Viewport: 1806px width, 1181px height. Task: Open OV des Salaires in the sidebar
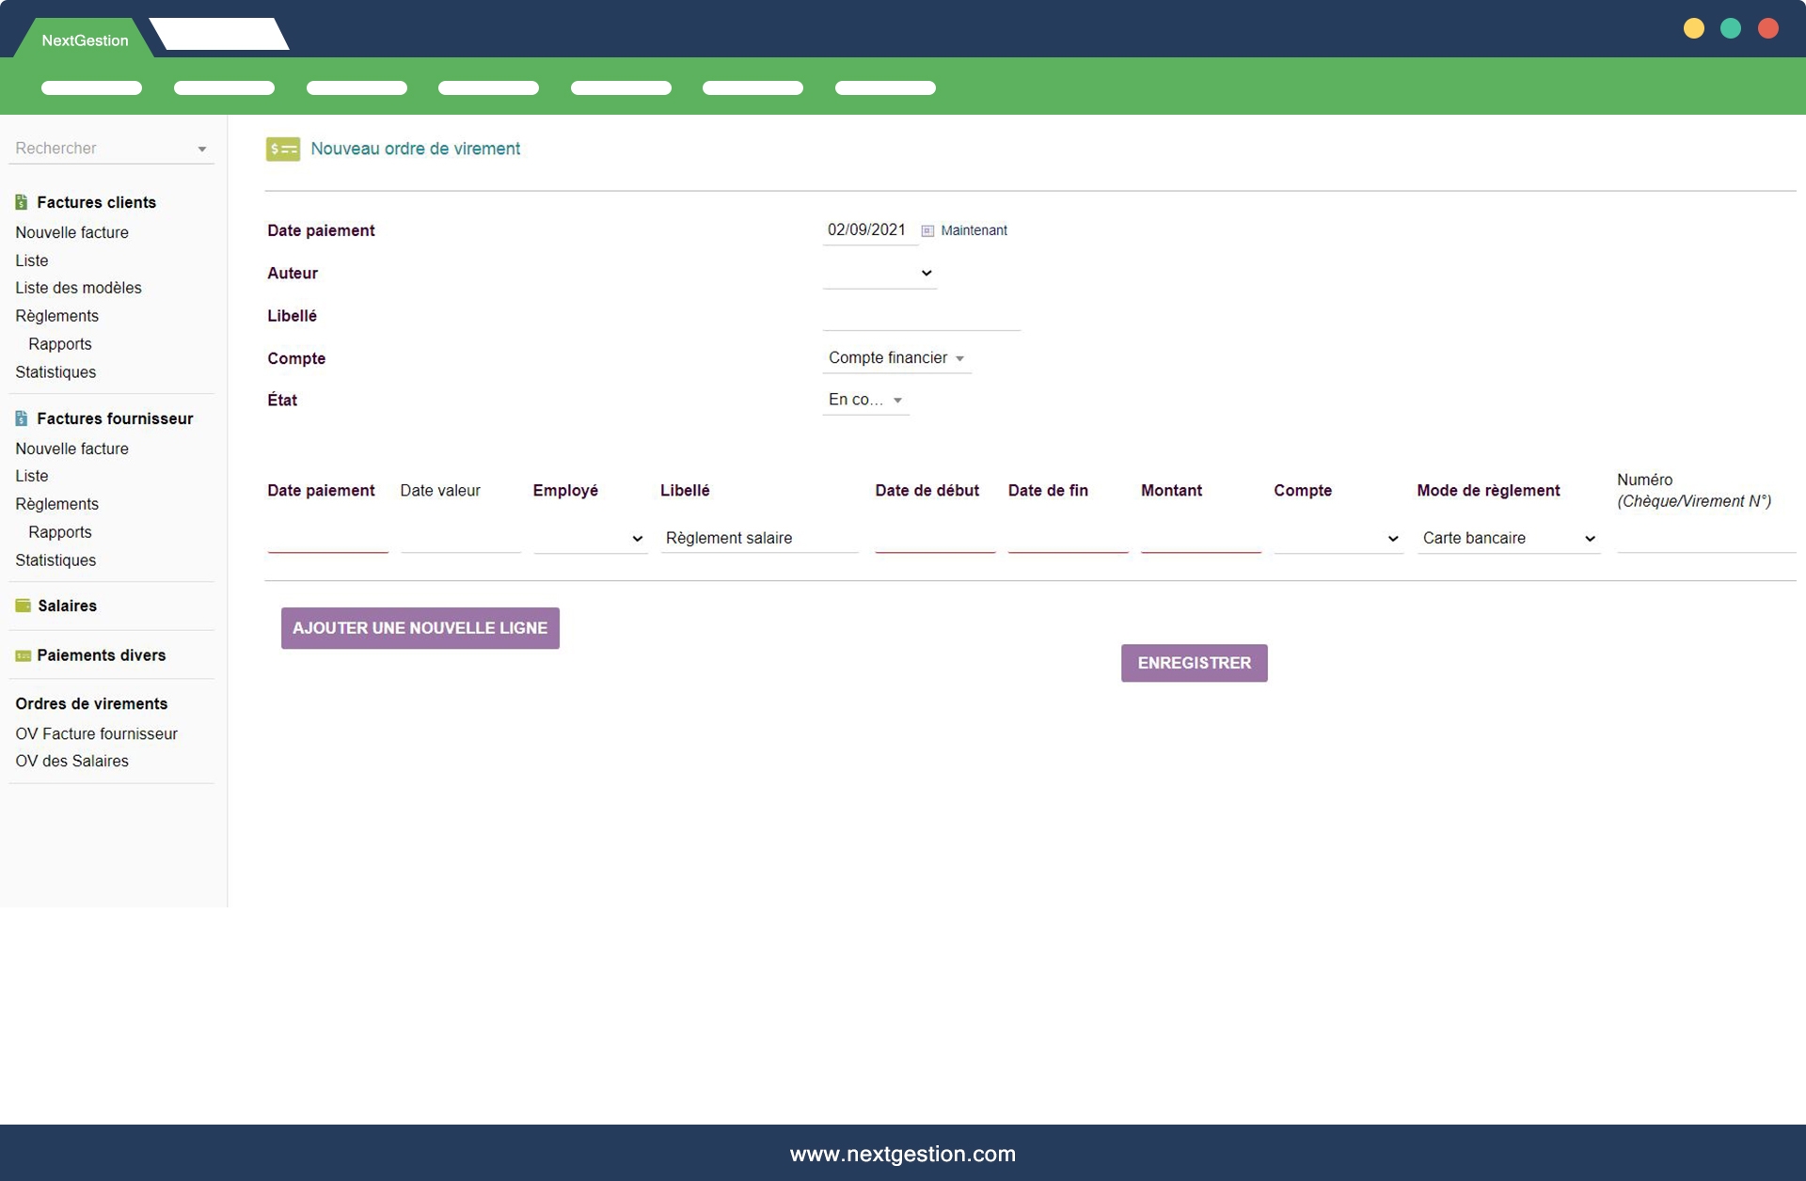[71, 761]
